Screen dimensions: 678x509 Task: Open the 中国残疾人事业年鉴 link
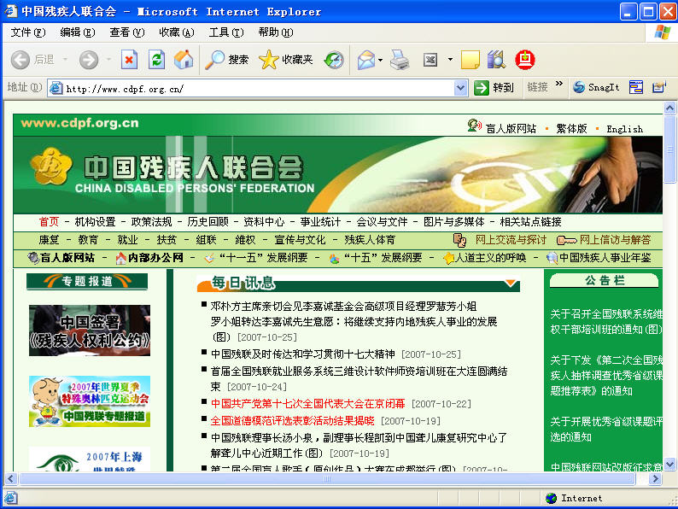[605, 258]
